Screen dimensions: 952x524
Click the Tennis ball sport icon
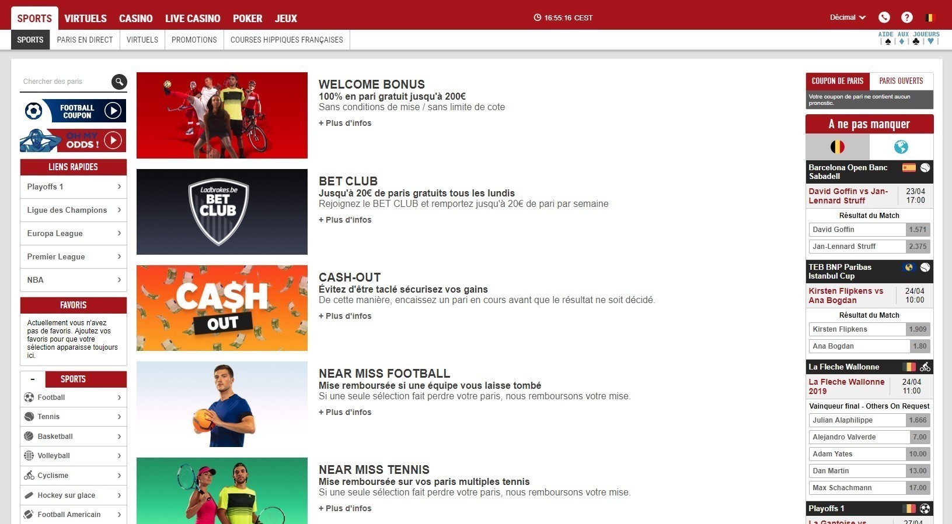(29, 417)
